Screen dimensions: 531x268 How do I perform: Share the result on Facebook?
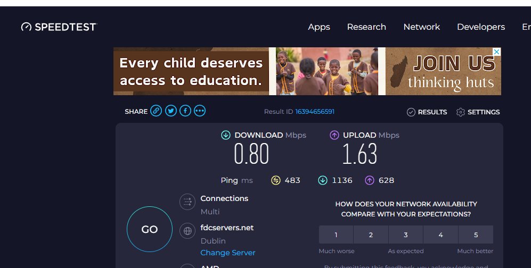(185, 111)
